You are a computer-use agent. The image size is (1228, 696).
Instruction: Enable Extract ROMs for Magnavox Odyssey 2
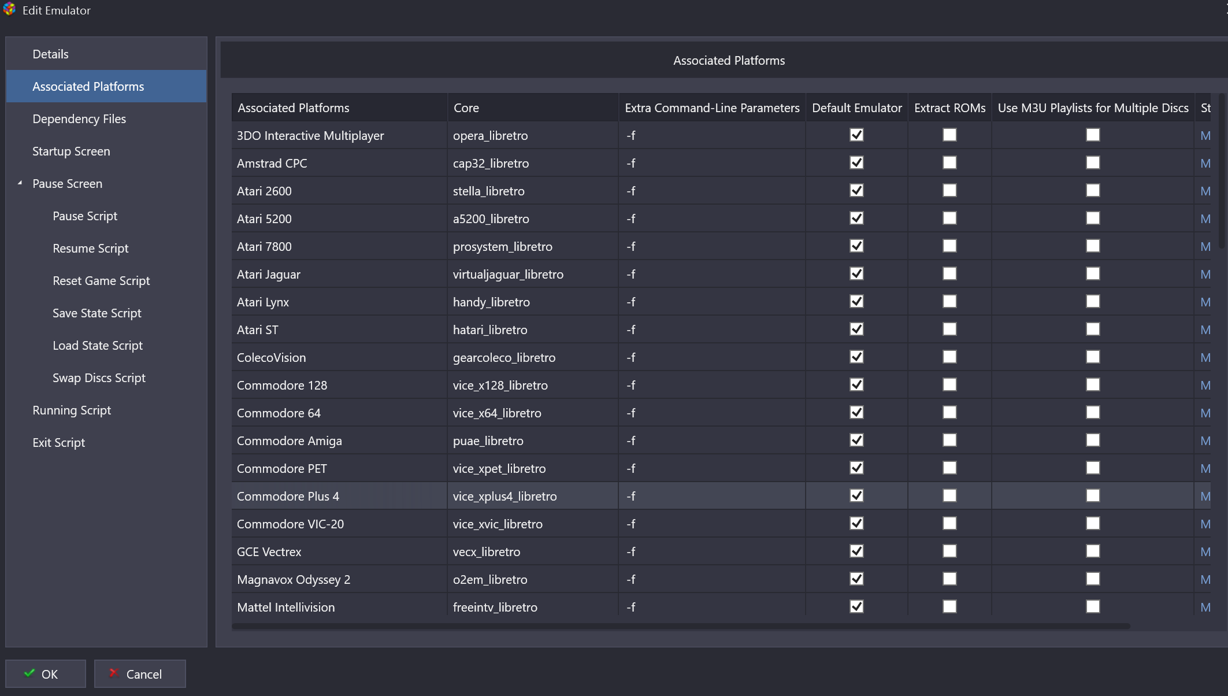(x=949, y=579)
